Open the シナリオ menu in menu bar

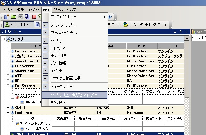pyautogui.click(x=7, y=9)
